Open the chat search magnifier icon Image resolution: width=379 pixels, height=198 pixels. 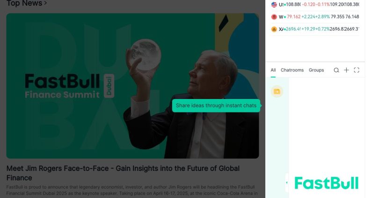click(x=336, y=70)
